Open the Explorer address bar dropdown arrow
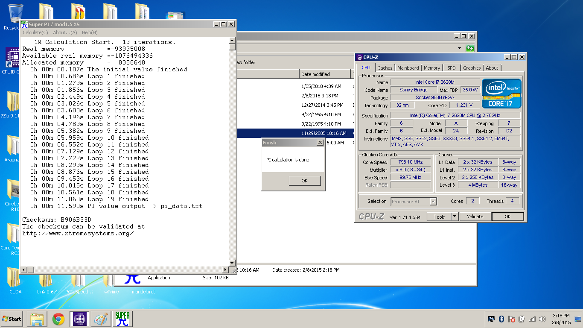583x328 pixels. pyautogui.click(x=460, y=48)
